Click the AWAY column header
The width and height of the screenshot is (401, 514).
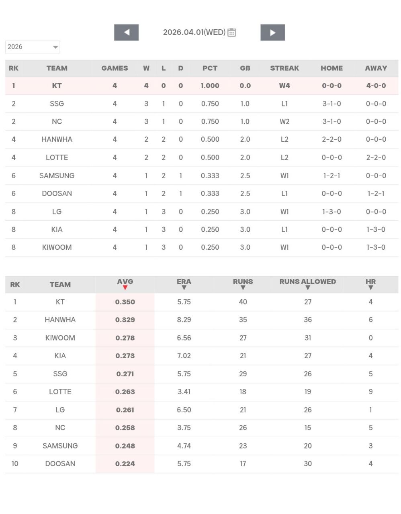tap(376, 68)
